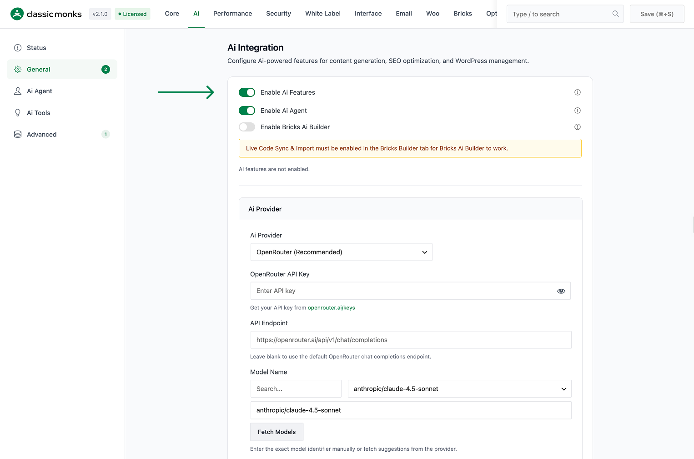The image size is (694, 459).
Task: Click the Save (⌘+S) button
Action: pyautogui.click(x=657, y=14)
